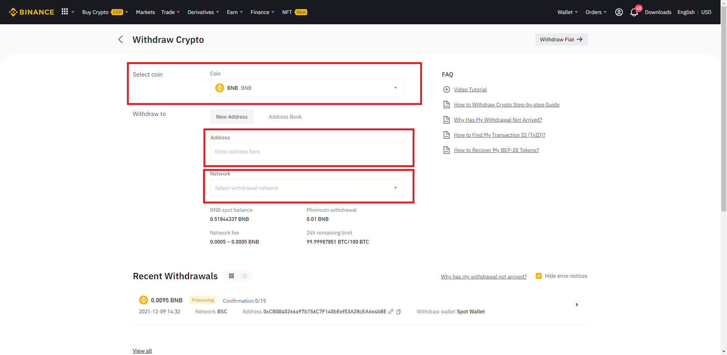Click the Binance logo
The height and width of the screenshot is (355, 727).
31,12
